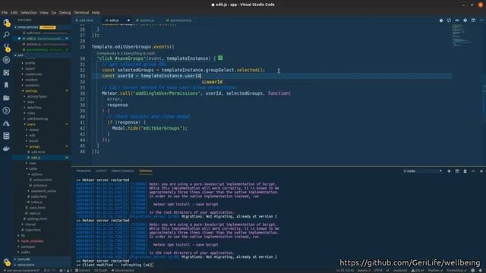Click the feedback smiley in status bar

(472, 271)
